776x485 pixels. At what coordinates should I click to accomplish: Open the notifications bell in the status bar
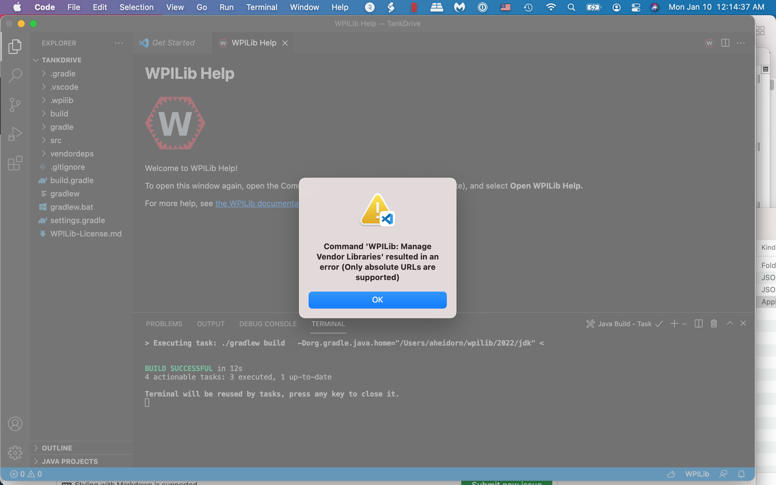coord(741,474)
